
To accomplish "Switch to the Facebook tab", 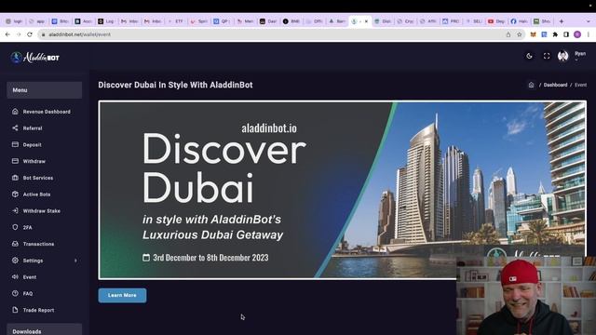I will click(520, 21).
